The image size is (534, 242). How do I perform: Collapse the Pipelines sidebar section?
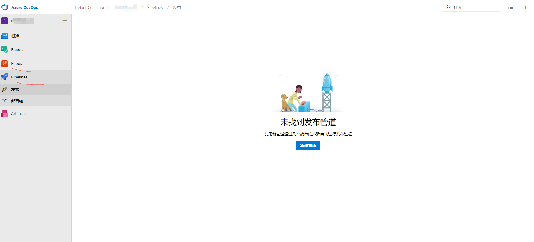pyautogui.click(x=19, y=77)
